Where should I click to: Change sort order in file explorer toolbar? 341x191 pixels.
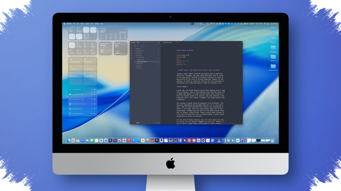[x=140, y=46]
